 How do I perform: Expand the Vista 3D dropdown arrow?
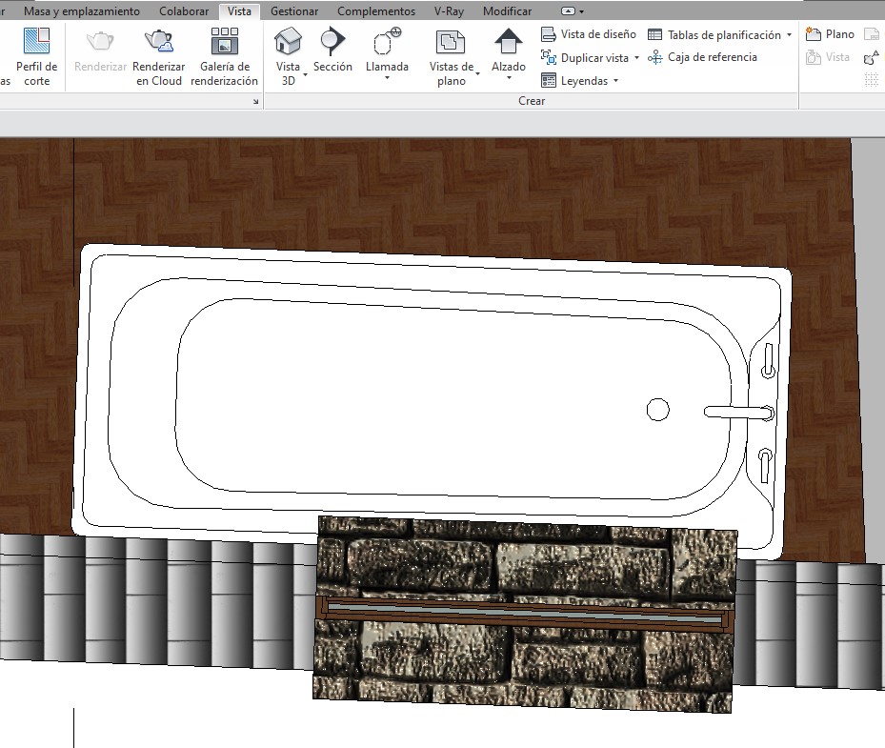tap(305, 73)
